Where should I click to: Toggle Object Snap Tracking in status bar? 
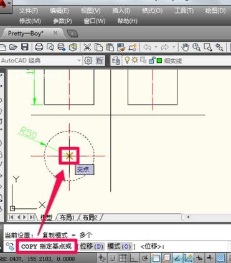coord(177,258)
